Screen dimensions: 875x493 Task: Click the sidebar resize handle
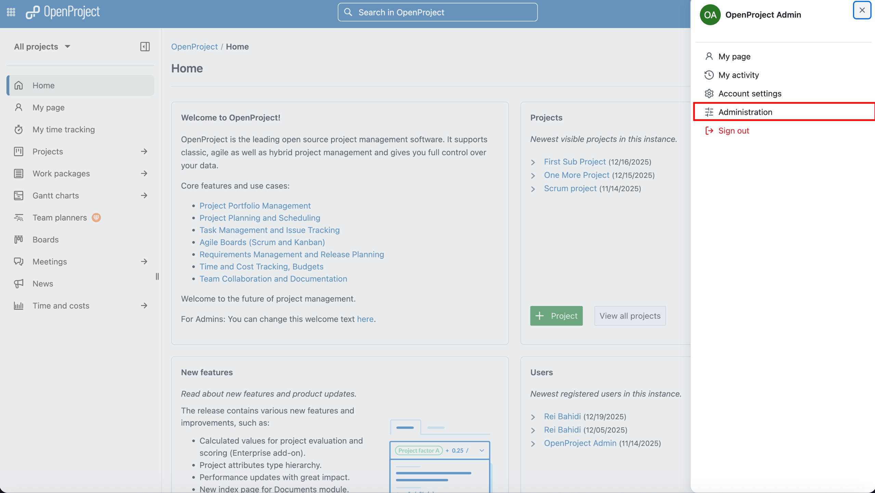(x=157, y=276)
